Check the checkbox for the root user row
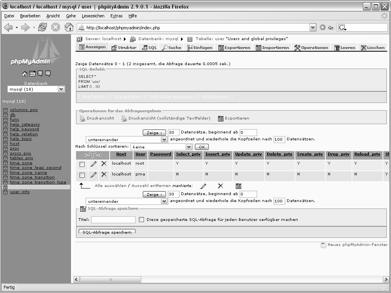 [82, 164]
